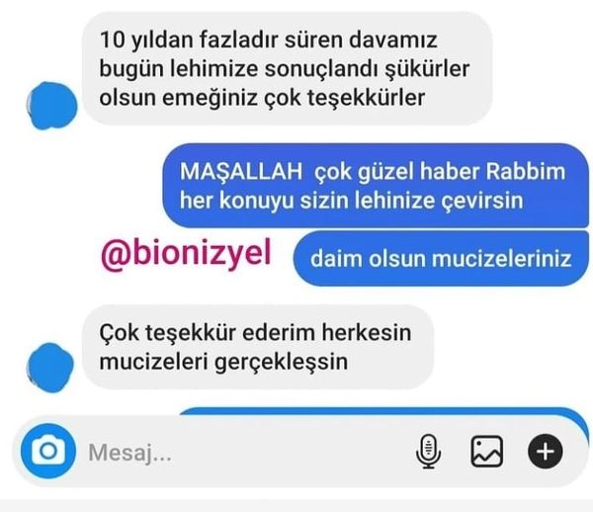
Task: Tap the partially hidden blue bubble at bottom
Action: click(383, 412)
